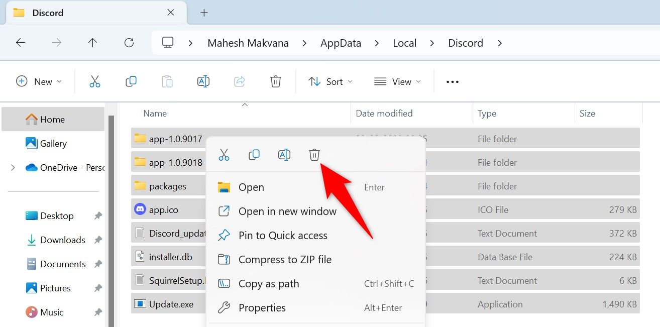
Task: Expand the OneDrive - Personal tree item
Action: coord(13,167)
